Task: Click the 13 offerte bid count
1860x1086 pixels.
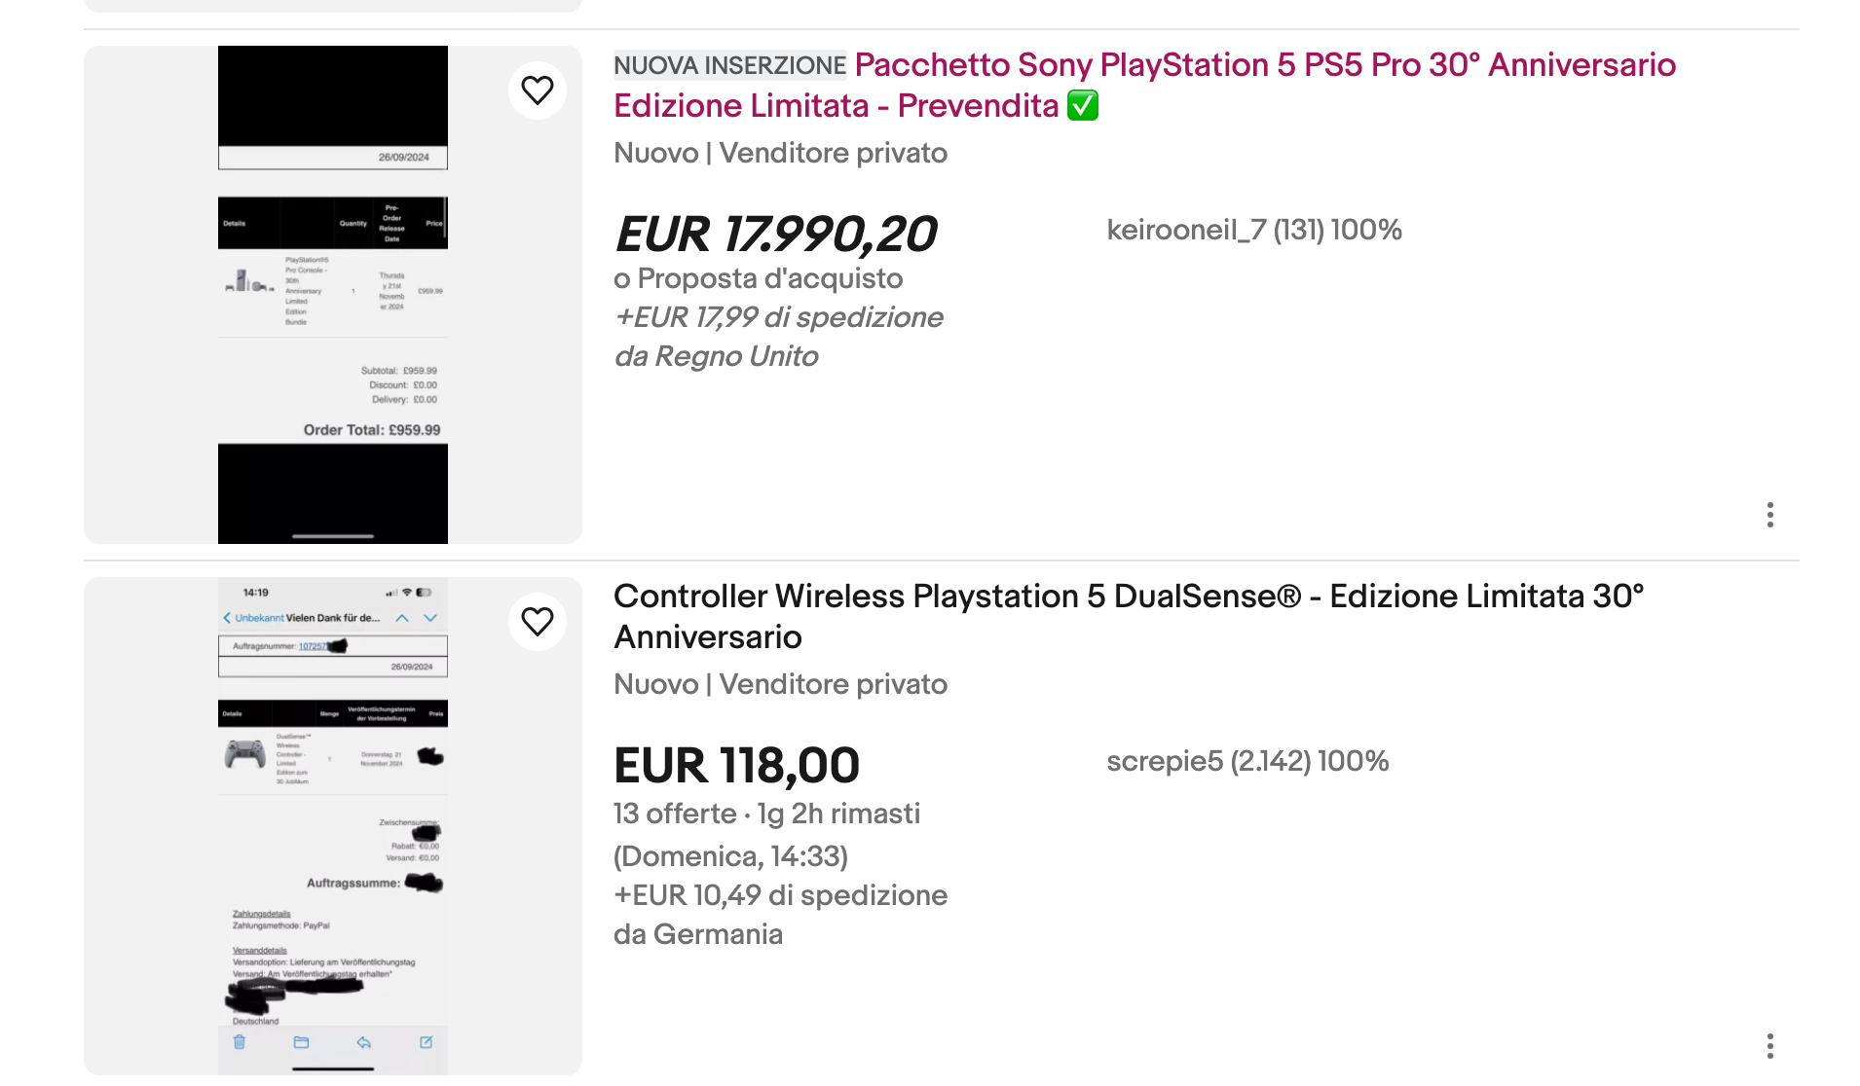Action: [x=675, y=814]
